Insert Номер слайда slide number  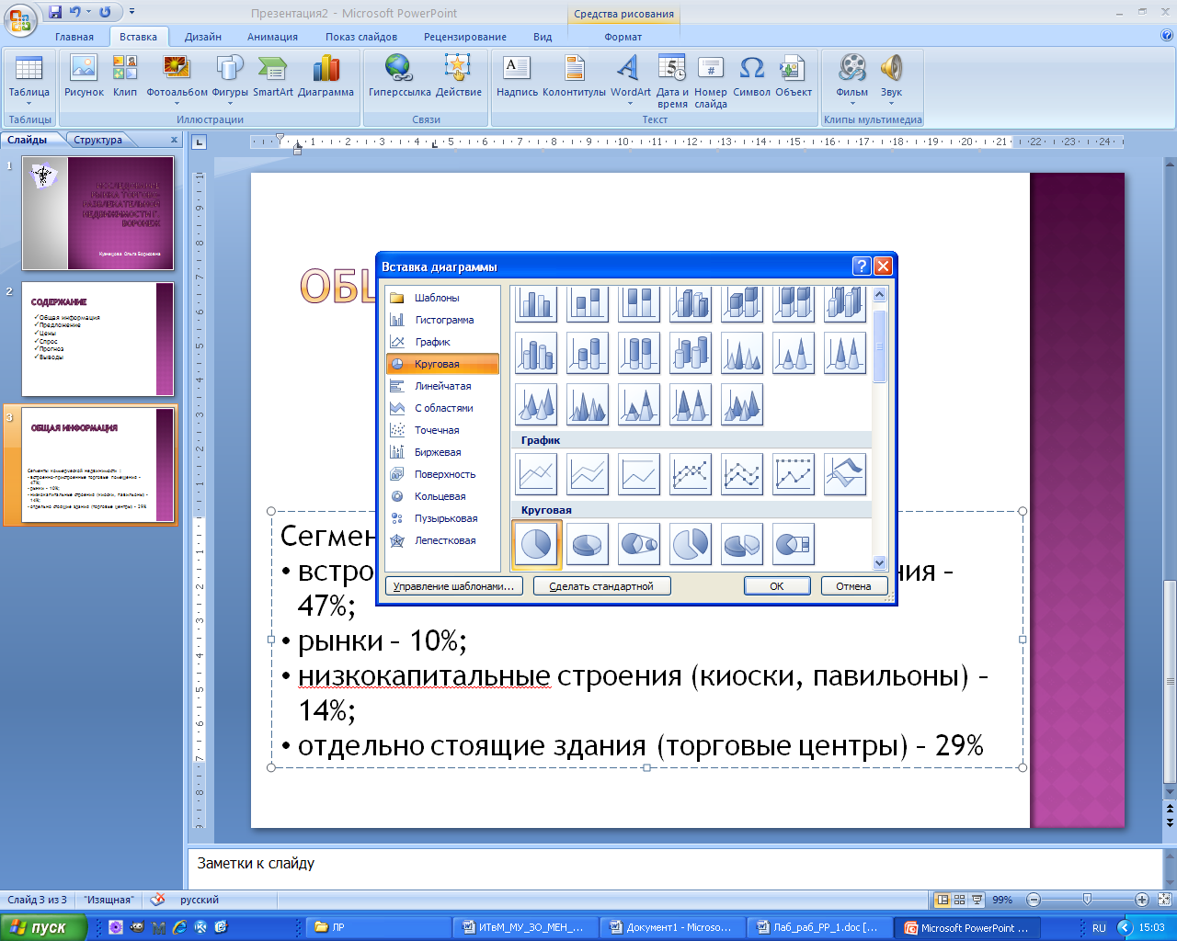coord(710,81)
